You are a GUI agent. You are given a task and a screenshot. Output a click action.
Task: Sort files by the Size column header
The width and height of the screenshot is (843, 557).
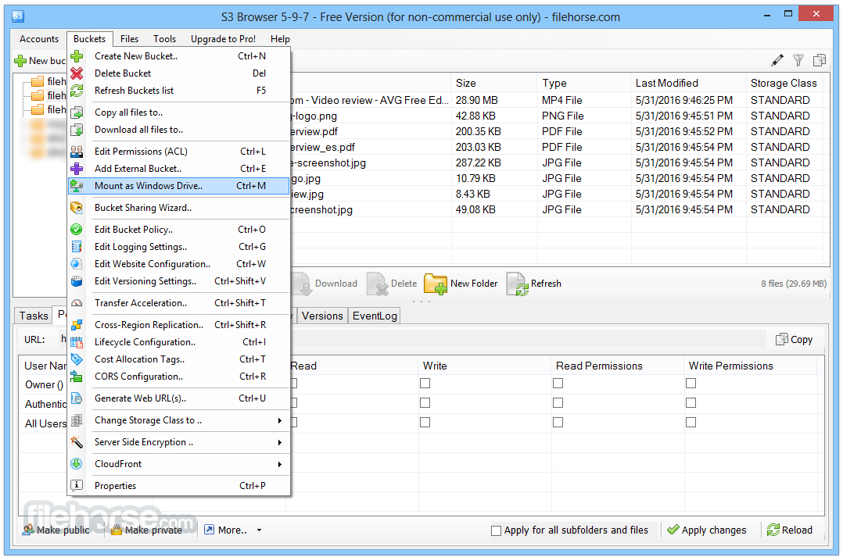click(494, 84)
